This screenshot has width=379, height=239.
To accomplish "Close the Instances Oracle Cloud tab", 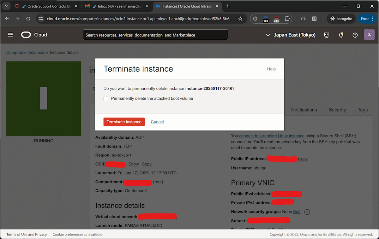I will 217,6.
